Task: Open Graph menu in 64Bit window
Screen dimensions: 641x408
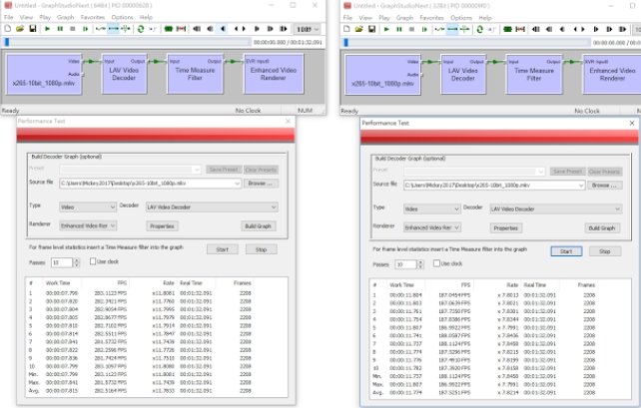Action: [x=66, y=17]
